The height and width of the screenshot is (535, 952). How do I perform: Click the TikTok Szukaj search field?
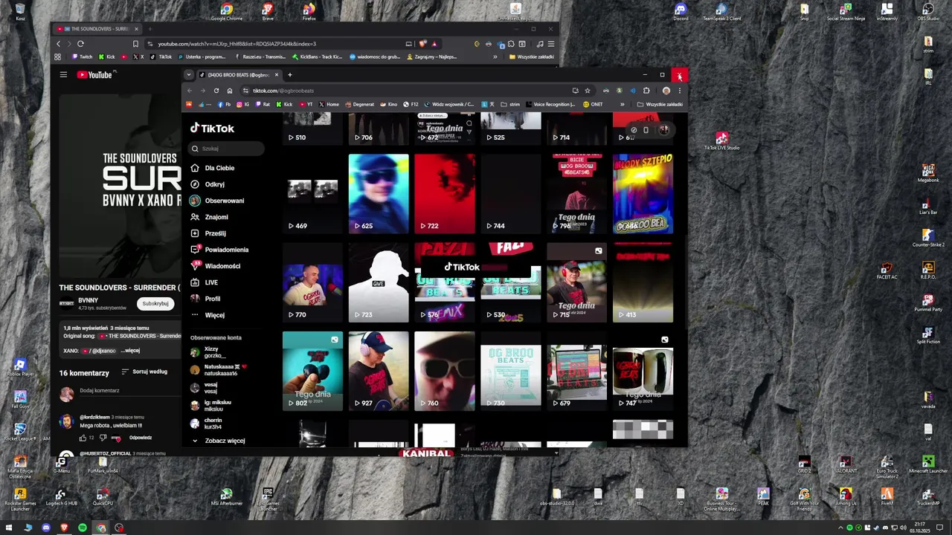pos(227,149)
